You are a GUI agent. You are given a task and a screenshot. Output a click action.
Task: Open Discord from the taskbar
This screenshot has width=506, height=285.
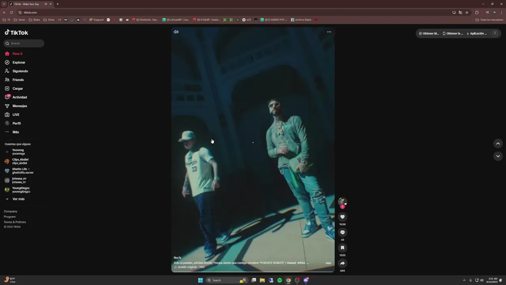coord(306,280)
